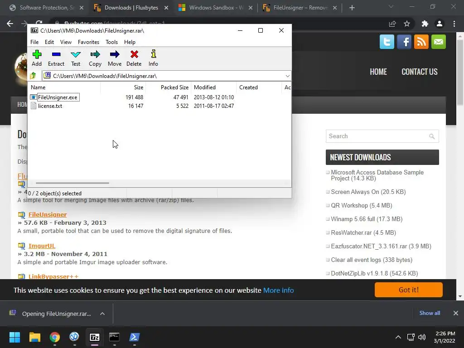Open the RSS feed icon

click(x=421, y=42)
